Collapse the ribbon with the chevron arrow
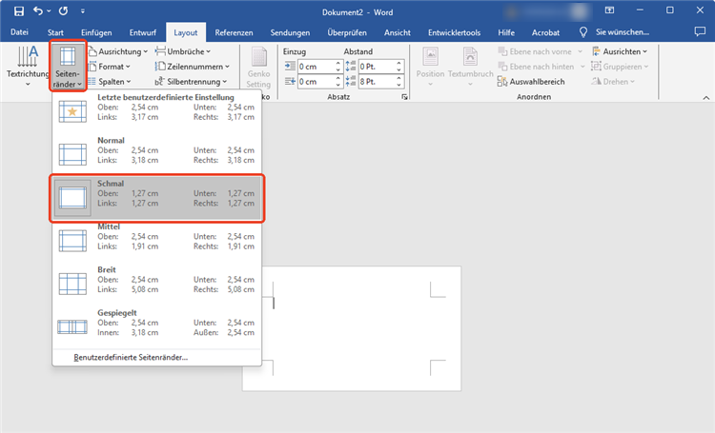 point(705,97)
